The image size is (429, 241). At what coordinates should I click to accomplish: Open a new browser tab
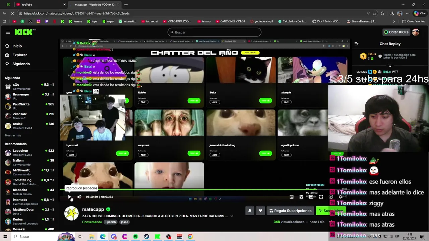point(126,4)
